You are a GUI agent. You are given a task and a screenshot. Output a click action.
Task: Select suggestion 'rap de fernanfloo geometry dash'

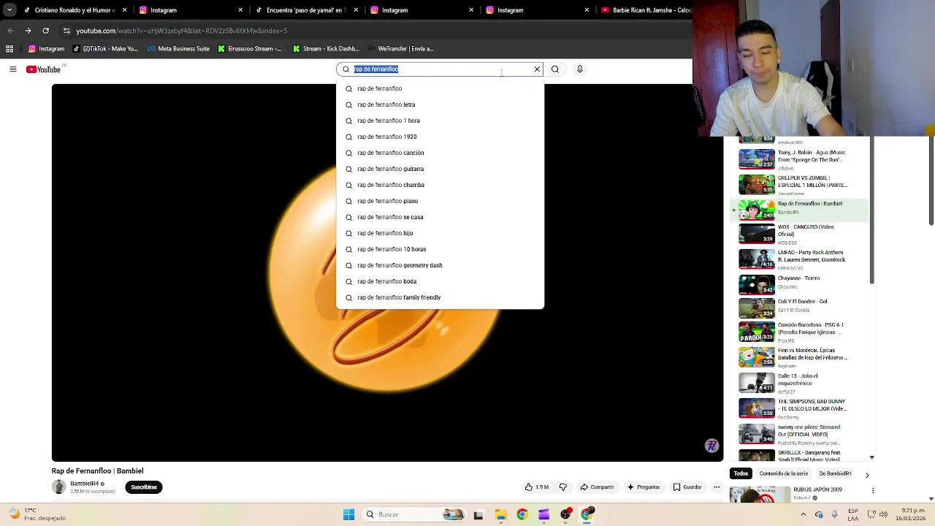(x=440, y=265)
